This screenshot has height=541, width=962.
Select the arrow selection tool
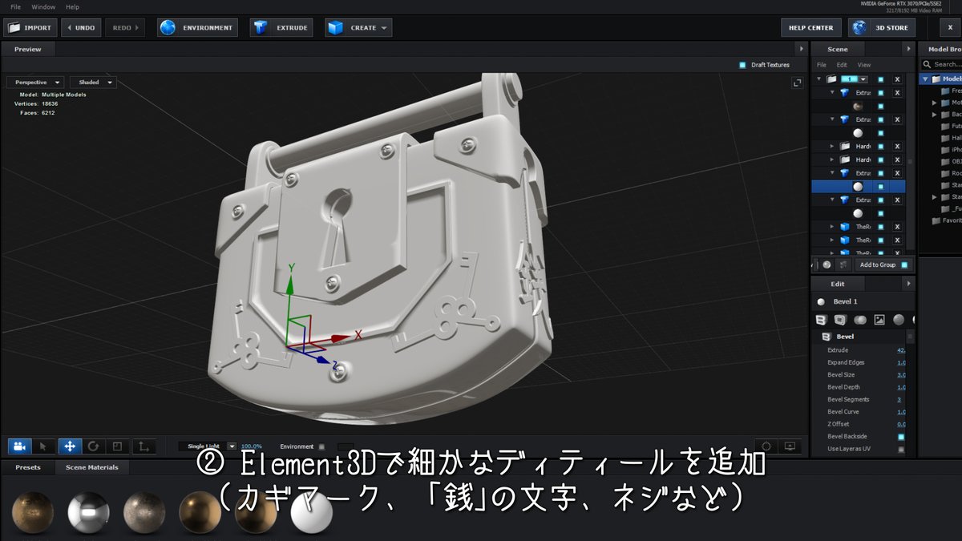(x=44, y=446)
